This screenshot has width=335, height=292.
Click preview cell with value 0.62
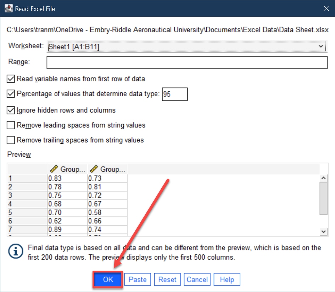point(67,221)
